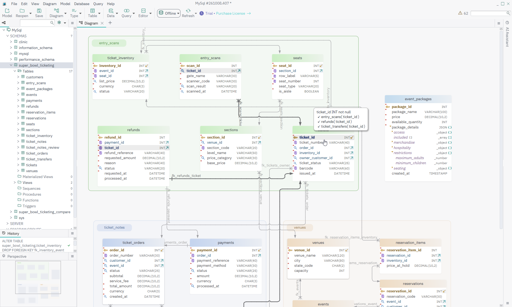Toggle the Offline connection mode button

tap(169, 13)
